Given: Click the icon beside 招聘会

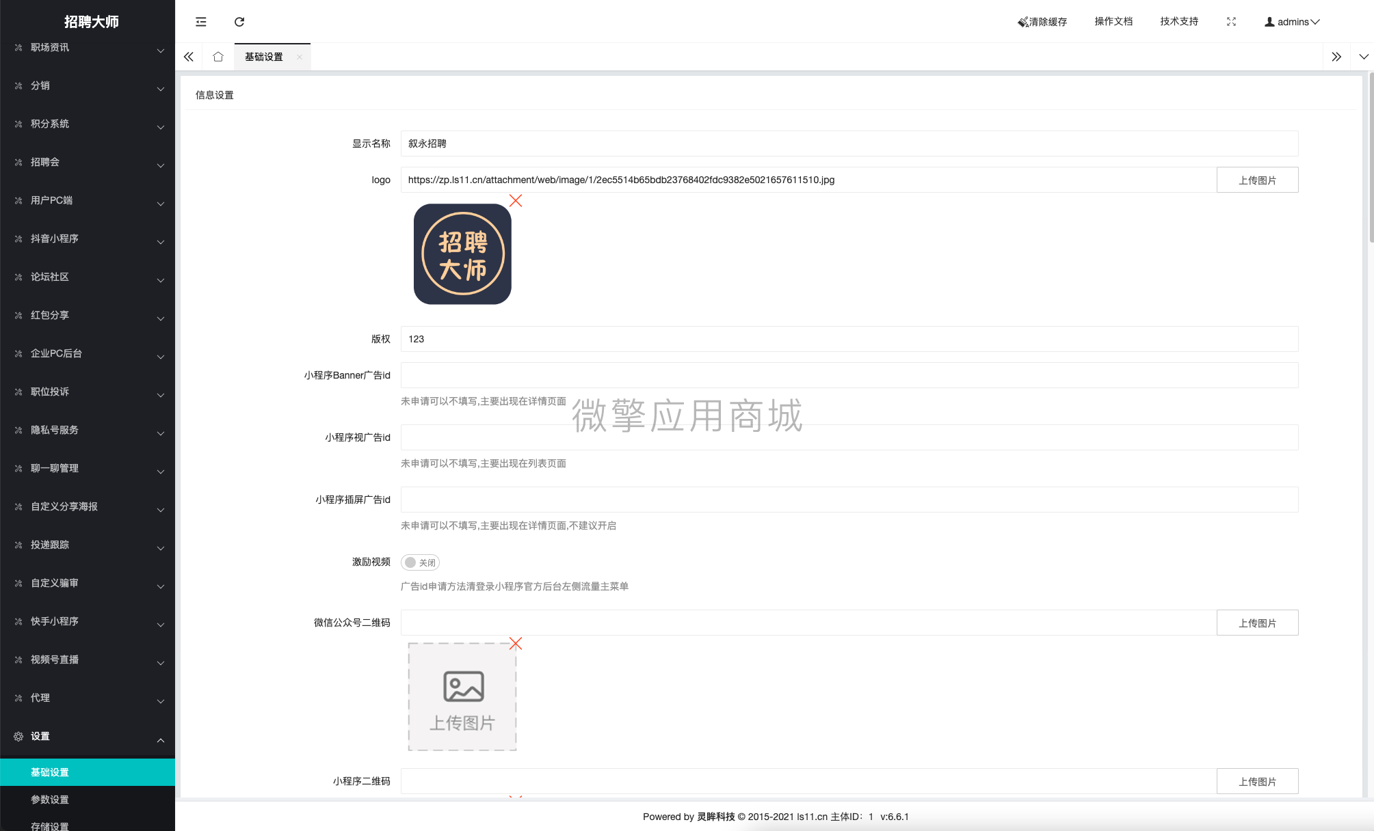Looking at the screenshot, I should point(18,162).
